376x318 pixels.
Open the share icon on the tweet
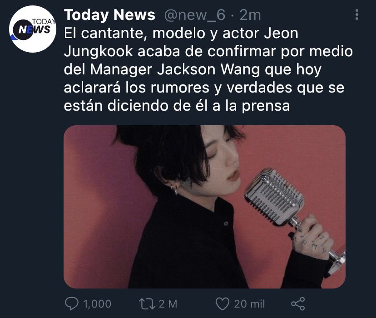tap(298, 303)
